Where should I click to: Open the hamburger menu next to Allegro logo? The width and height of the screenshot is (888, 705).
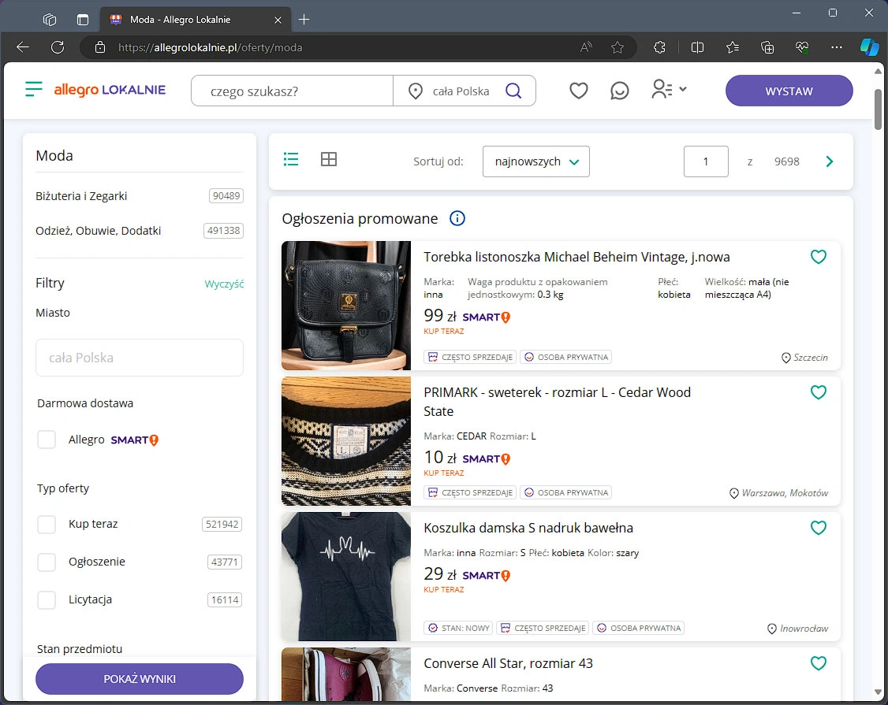tap(33, 89)
